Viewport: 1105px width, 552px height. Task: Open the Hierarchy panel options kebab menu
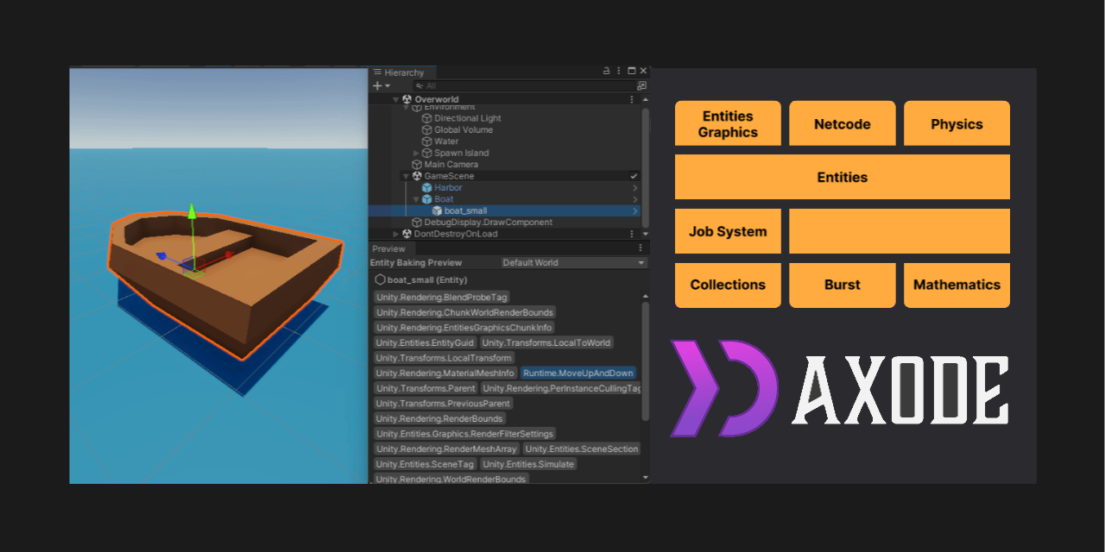tap(619, 71)
